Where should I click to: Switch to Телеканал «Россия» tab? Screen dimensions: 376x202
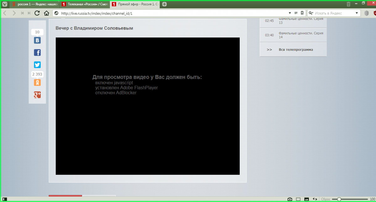pyautogui.click(x=84, y=4)
